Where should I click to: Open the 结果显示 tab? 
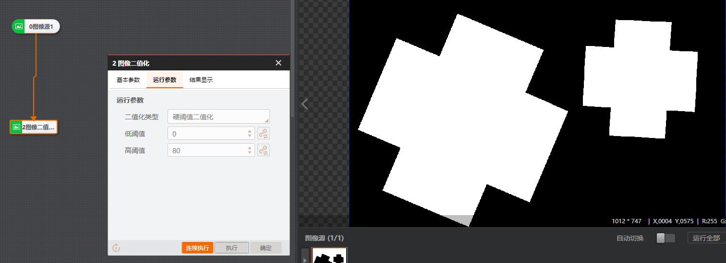[x=201, y=80]
